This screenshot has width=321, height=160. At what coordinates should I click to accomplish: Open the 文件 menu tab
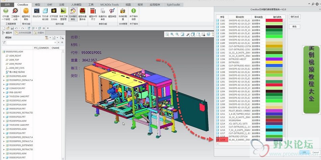(x=7, y=4)
